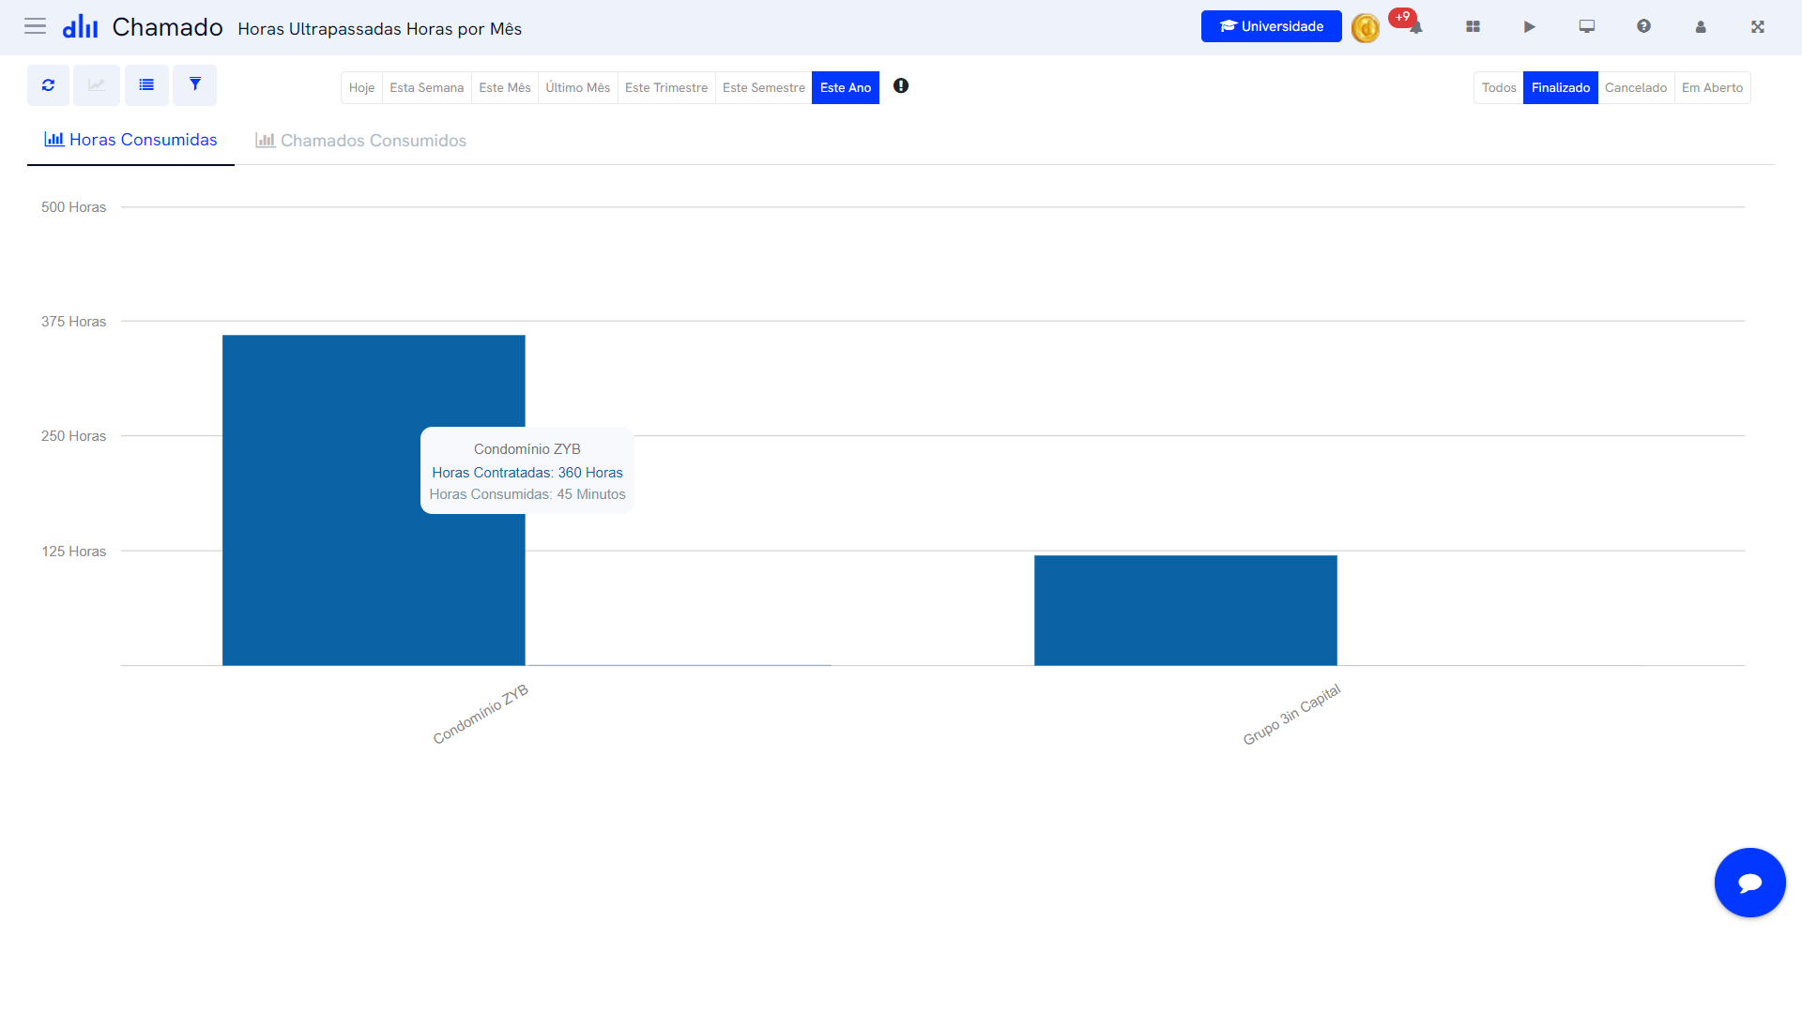1802x1013 pixels.
Task: Open the filter funnel icon
Action: [x=195, y=85]
